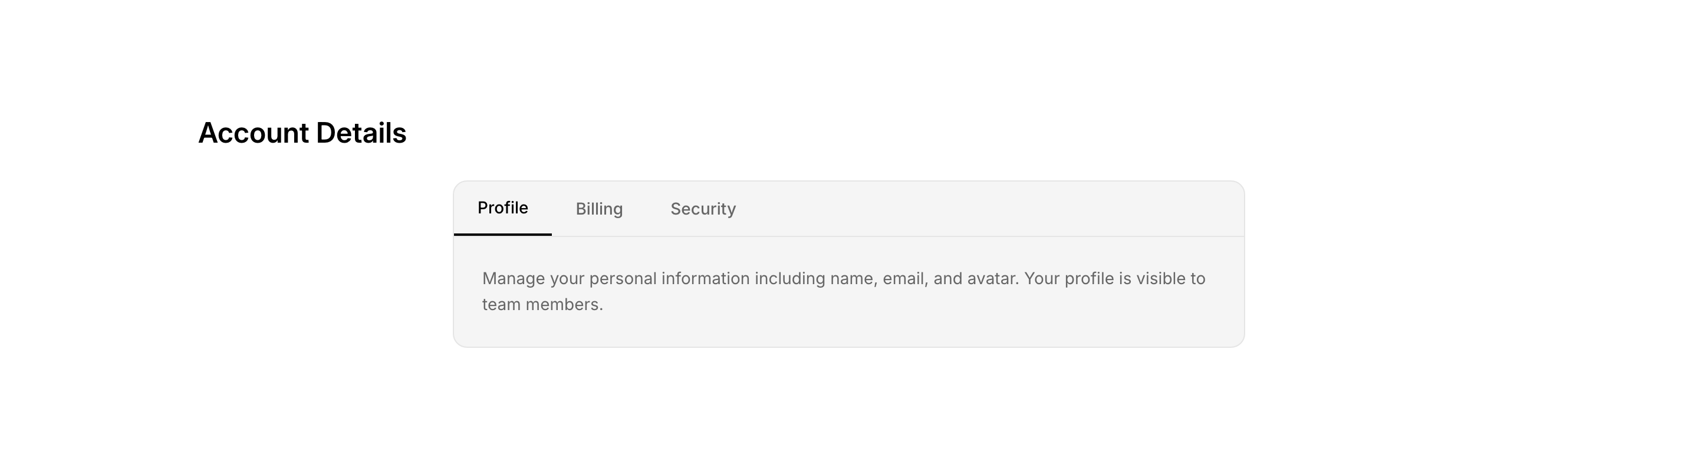
Task: Click the Account Details heading
Action: (302, 133)
